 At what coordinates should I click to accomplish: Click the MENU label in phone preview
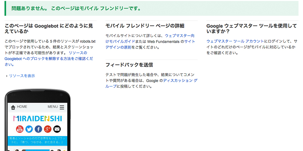pyautogui.click(x=53, y=107)
